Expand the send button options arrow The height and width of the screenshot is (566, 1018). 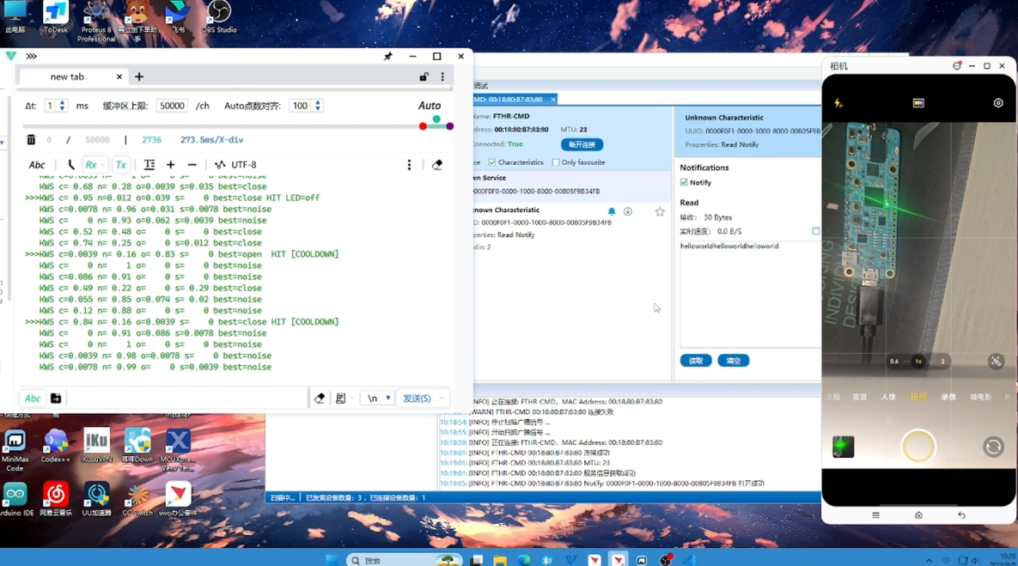(x=442, y=399)
